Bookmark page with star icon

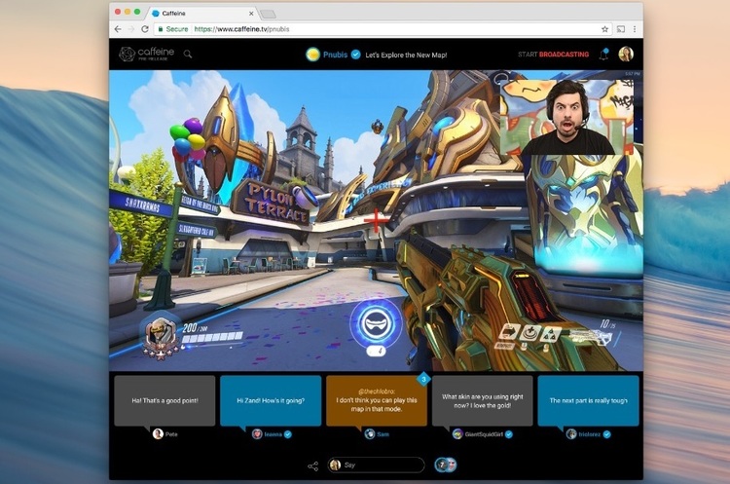click(x=604, y=29)
